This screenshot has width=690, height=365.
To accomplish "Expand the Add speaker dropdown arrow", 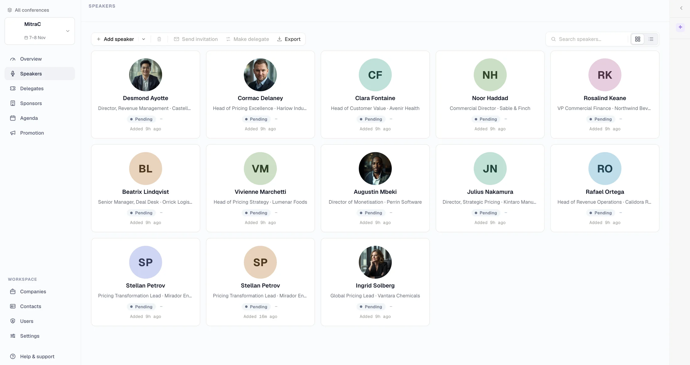I will [x=144, y=39].
